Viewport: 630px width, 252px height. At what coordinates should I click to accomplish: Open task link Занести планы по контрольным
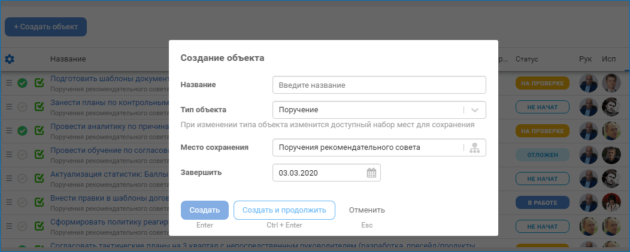[x=109, y=103]
